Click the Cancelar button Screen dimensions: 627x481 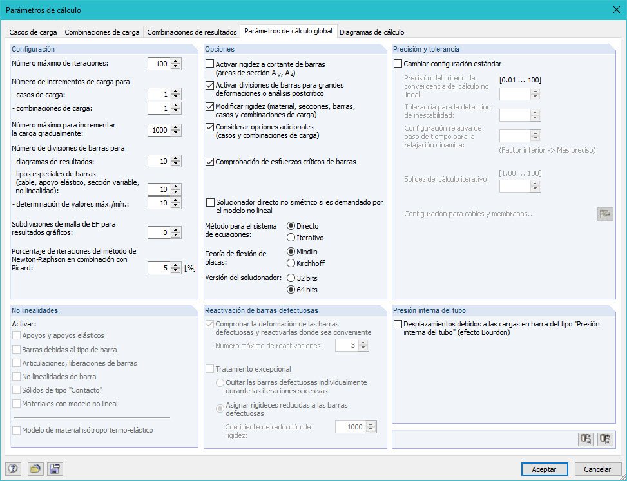coord(597,469)
